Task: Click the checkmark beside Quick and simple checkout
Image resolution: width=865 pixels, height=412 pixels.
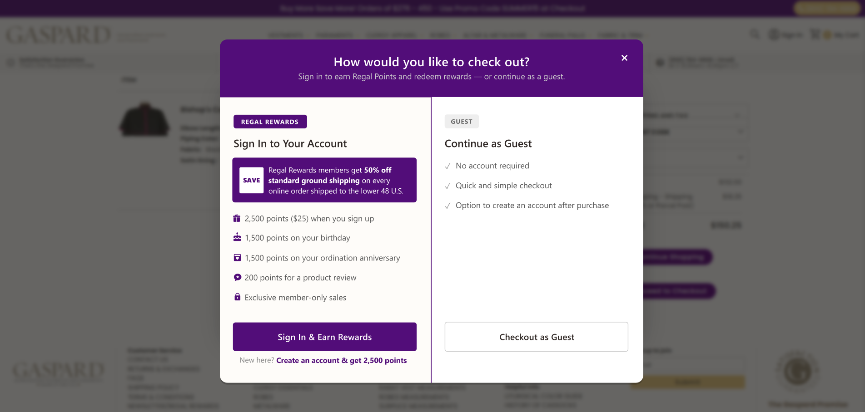Action: (447, 186)
